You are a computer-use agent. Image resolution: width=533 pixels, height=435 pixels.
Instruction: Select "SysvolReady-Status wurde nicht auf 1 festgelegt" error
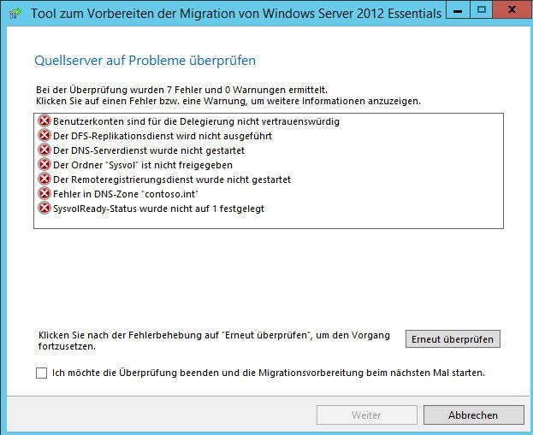(x=158, y=209)
